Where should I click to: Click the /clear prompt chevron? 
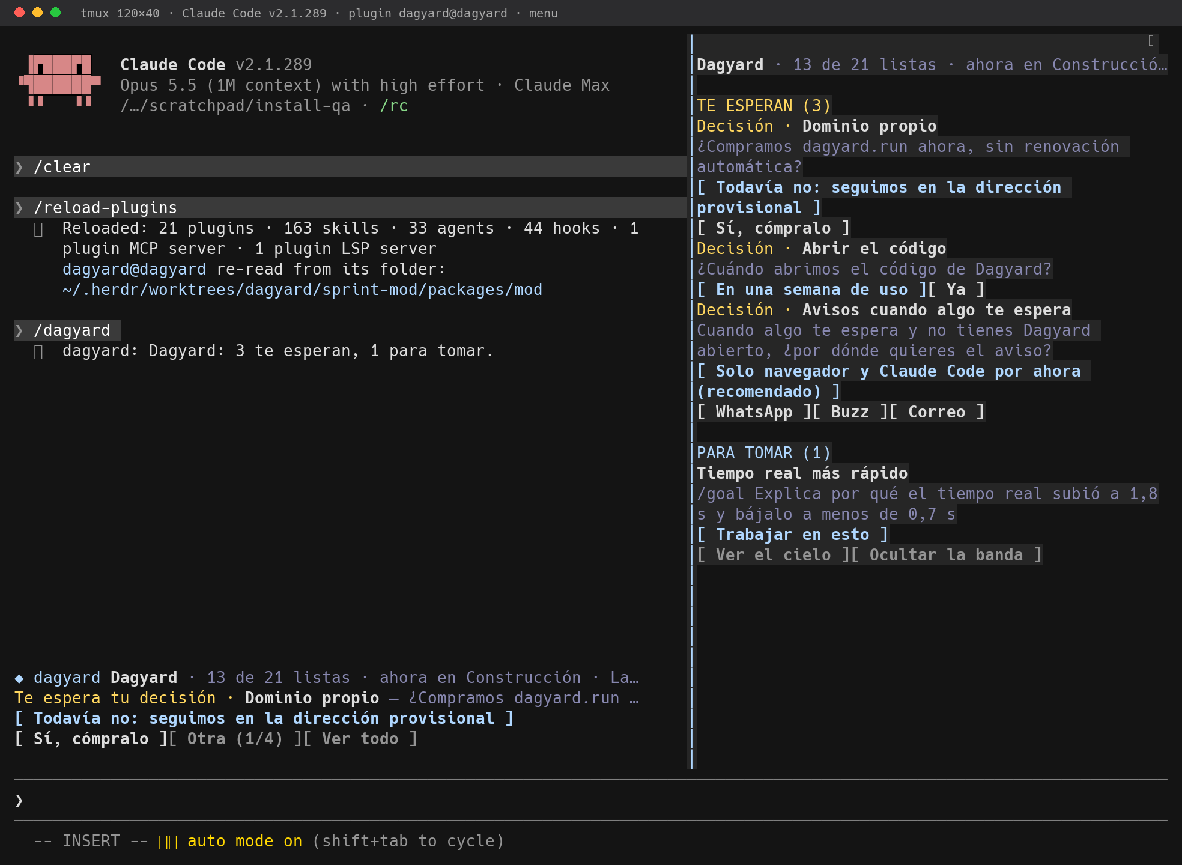(19, 167)
